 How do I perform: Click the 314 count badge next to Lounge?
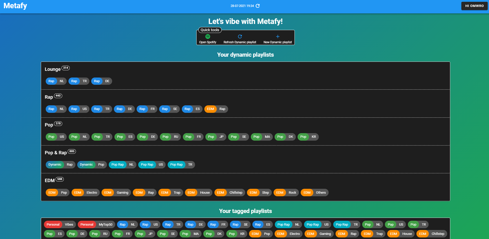(x=66, y=68)
